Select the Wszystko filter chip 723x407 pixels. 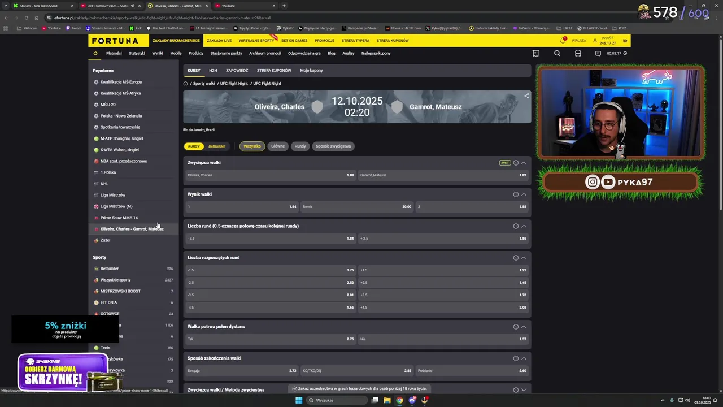pyautogui.click(x=252, y=146)
